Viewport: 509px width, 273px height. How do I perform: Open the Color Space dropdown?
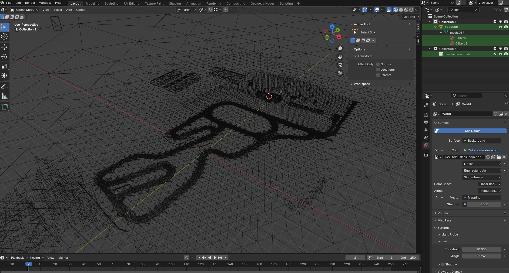coord(490,184)
